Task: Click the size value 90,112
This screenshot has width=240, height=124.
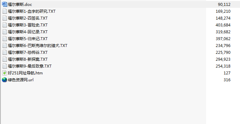Action: [x=224, y=5]
